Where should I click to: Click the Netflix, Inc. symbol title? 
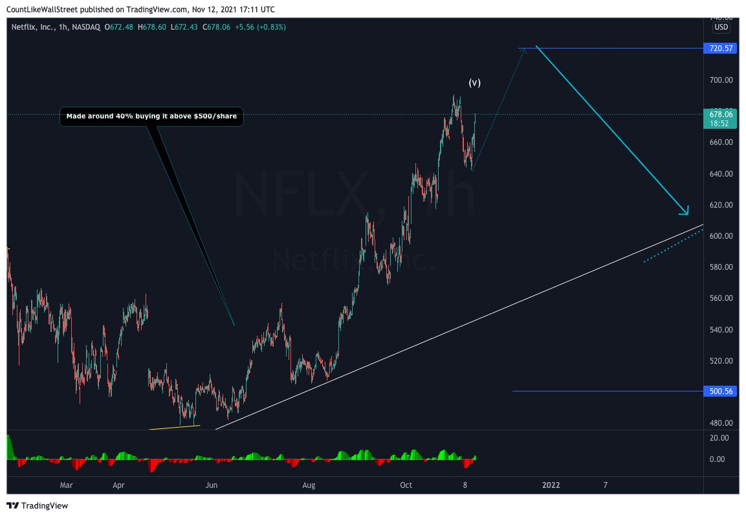point(33,27)
